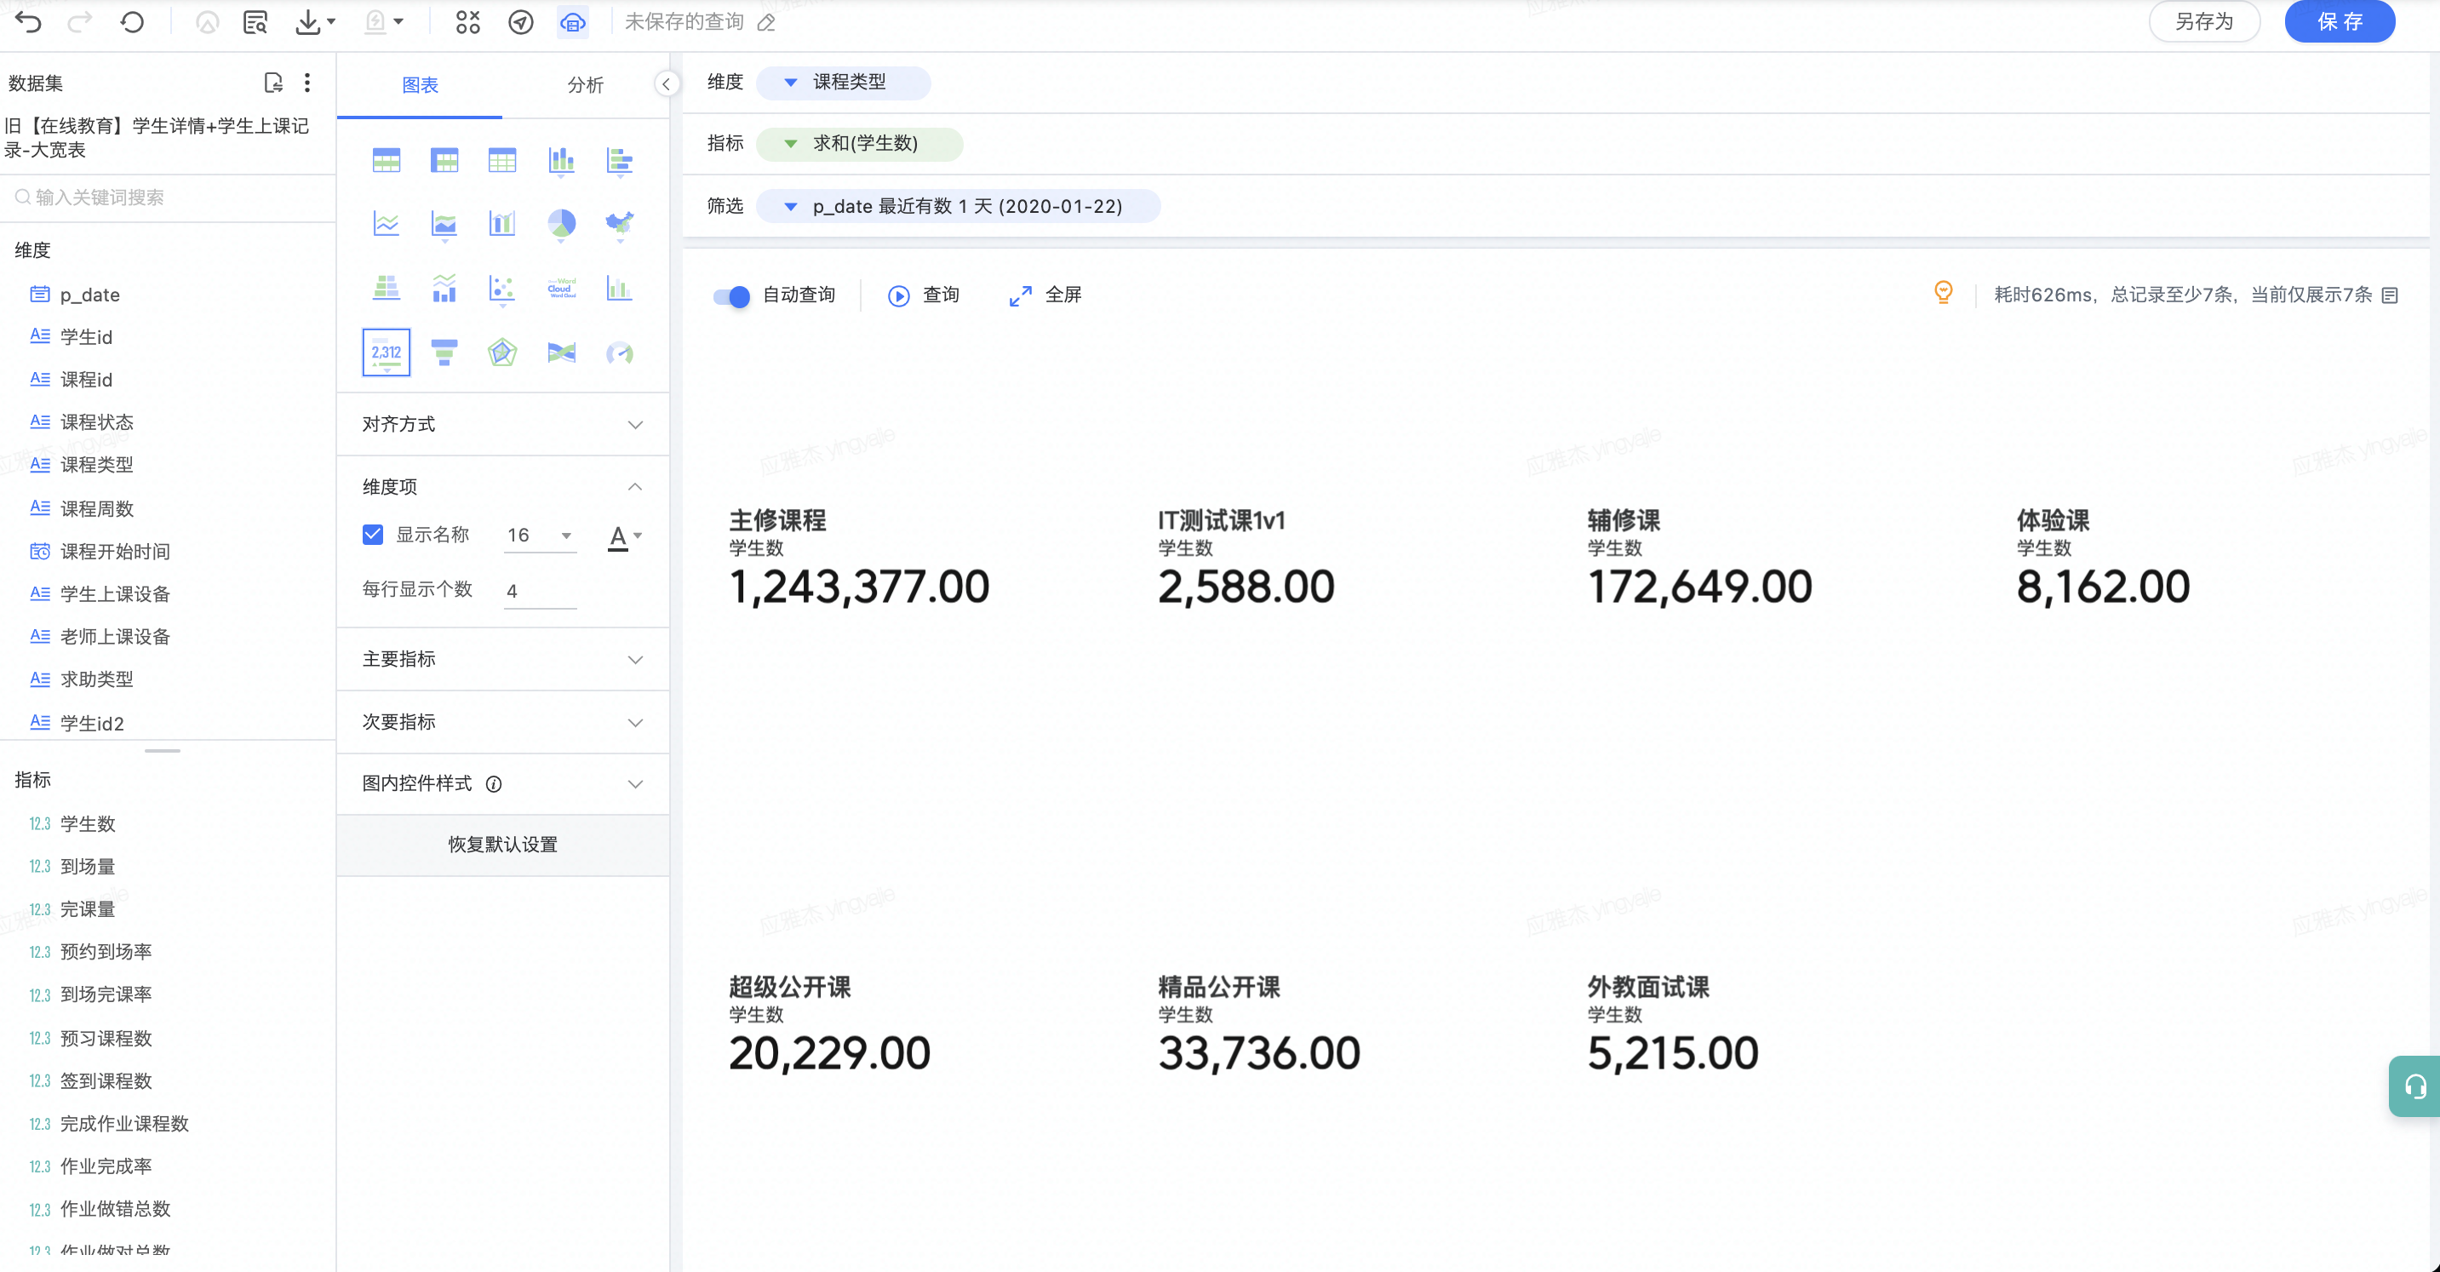
Task: Click the undo arrow icon
Action: click(28, 22)
